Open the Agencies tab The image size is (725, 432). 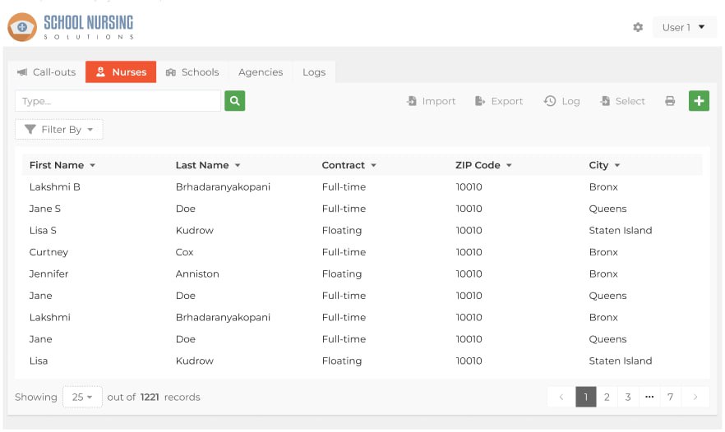pyautogui.click(x=261, y=72)
